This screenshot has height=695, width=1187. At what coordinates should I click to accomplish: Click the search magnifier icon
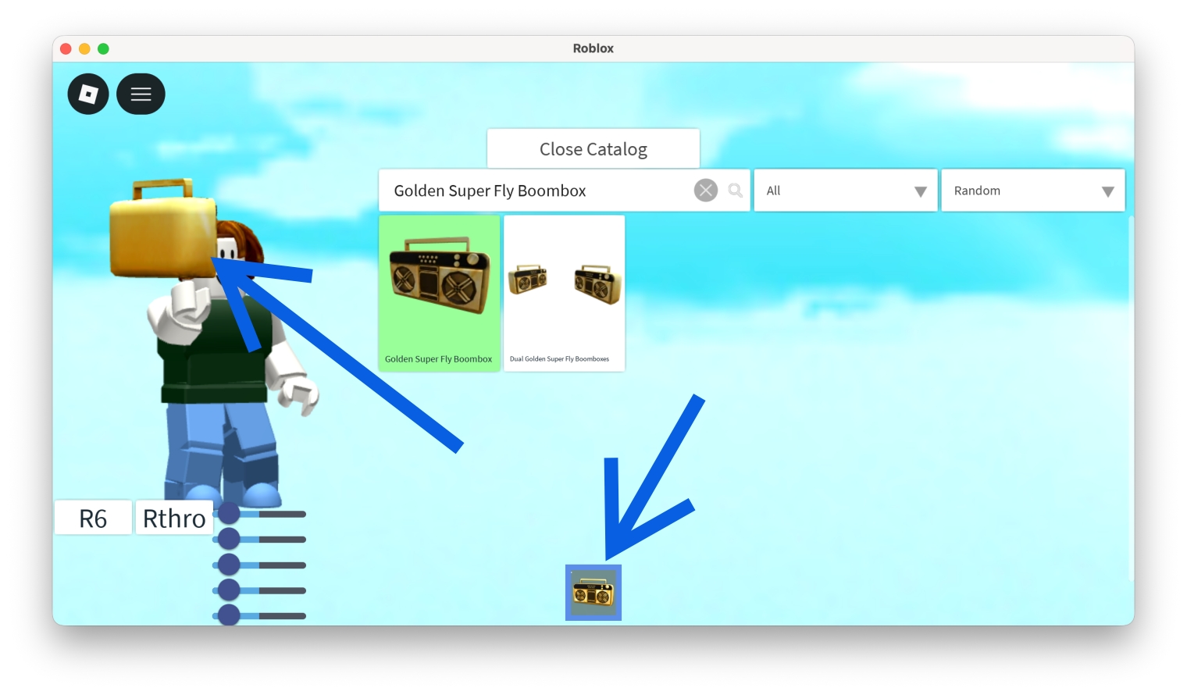point(734,190)
